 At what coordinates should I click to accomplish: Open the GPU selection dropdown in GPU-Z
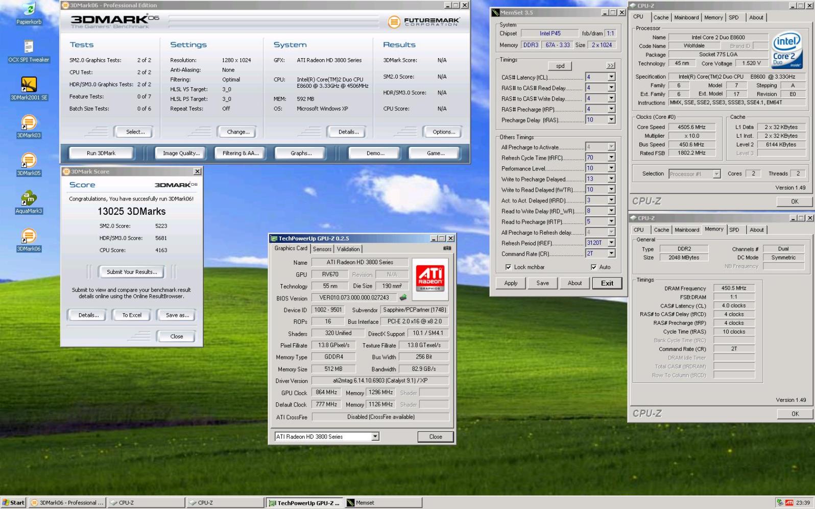click(x=375, y=437)
